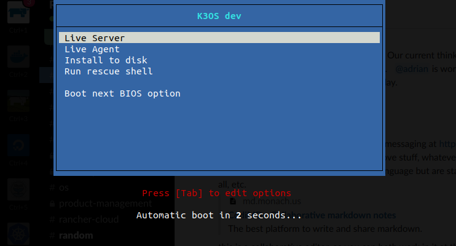This screenshot has width=456, height=246.
Task: Open the # os channel in Slack
Action: (x=59, y=188)
